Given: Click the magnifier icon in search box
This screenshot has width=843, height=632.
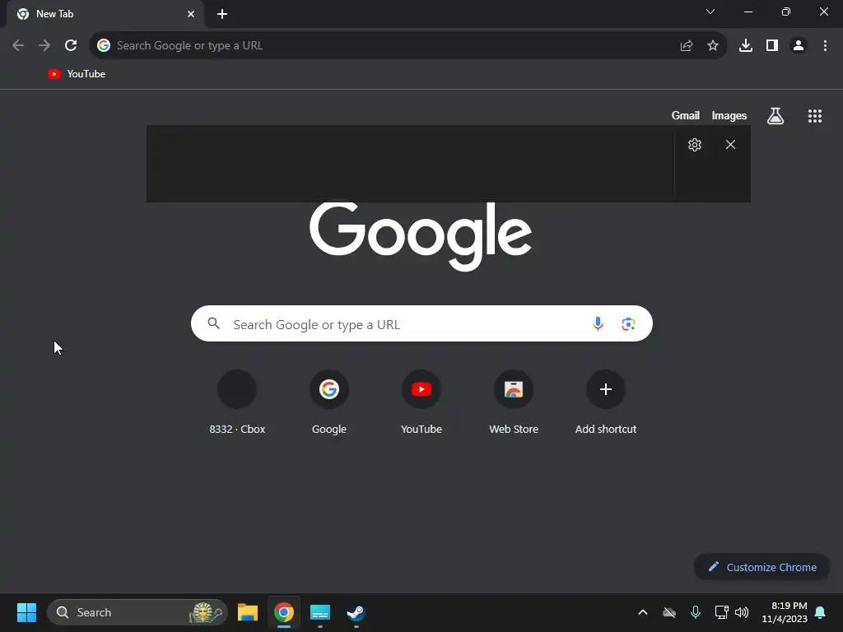Looking at the screenshot, I should click(x=214, y=323).
